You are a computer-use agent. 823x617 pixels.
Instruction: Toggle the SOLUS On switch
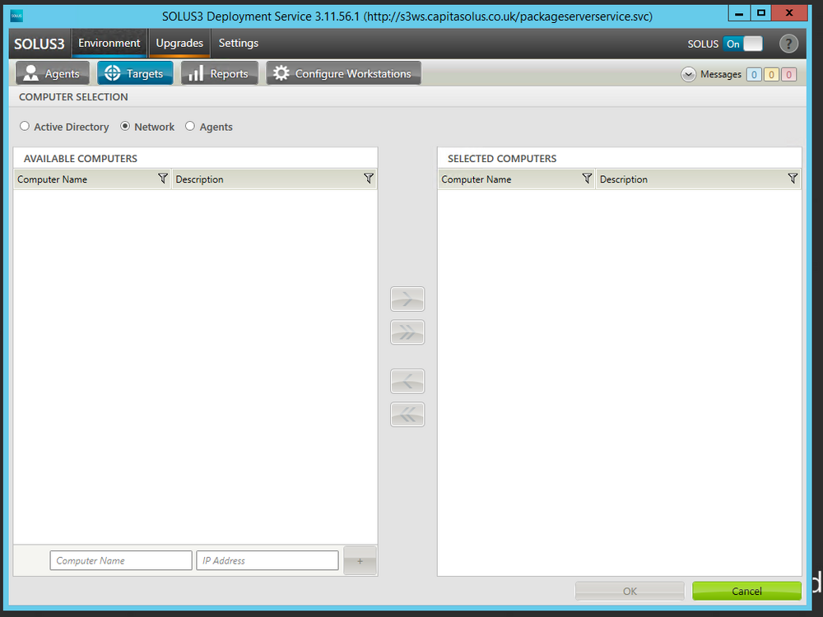(x=742, y=44)
